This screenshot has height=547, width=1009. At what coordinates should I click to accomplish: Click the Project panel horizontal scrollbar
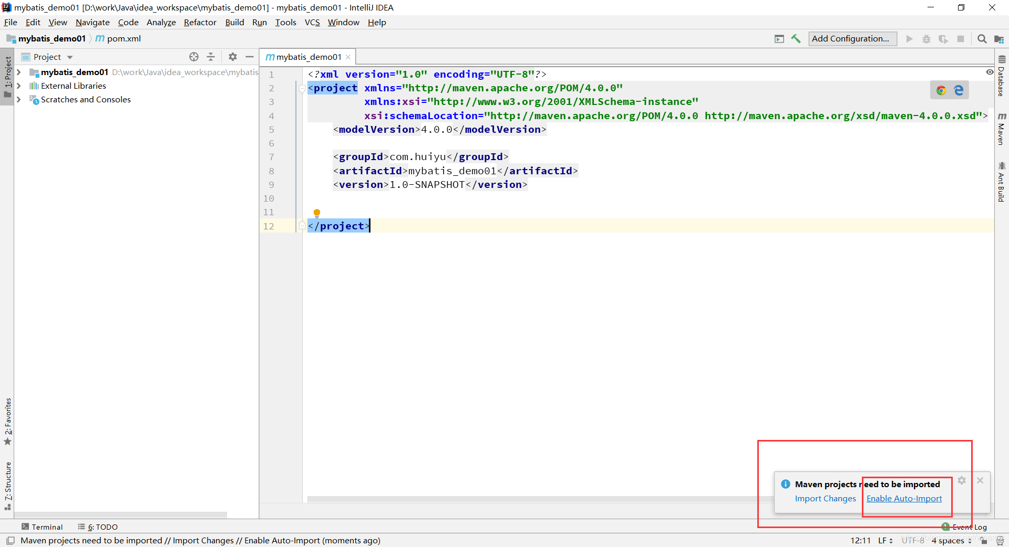click(121, 515)
